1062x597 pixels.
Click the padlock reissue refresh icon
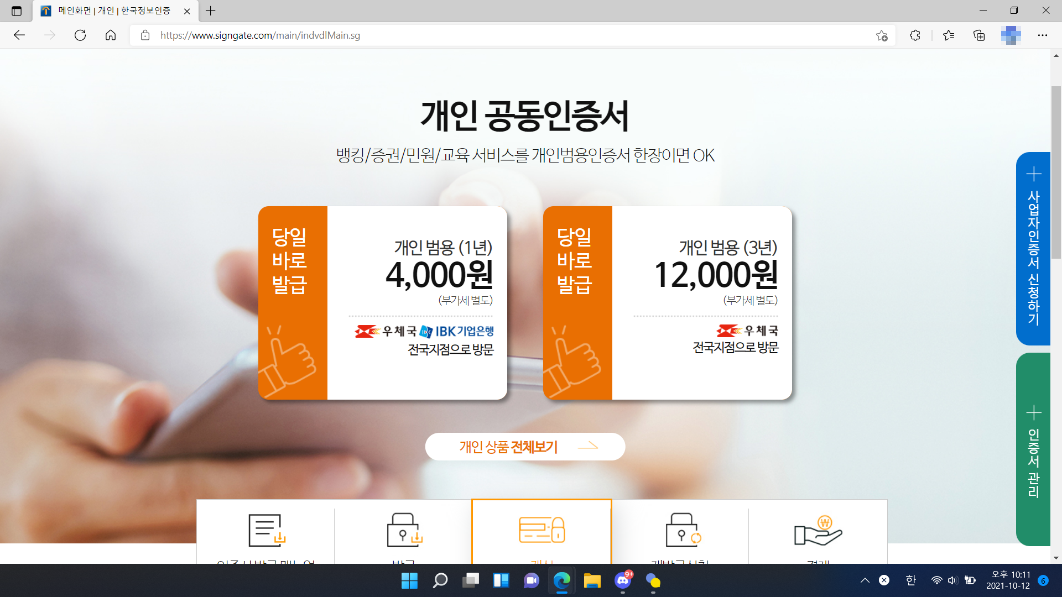[682, 530]
